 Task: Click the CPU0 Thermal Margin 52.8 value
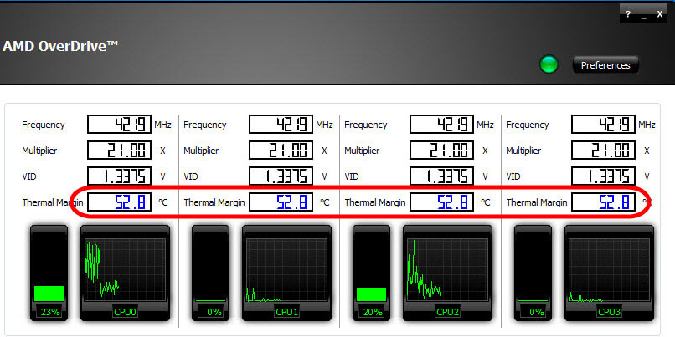coord(119,202)
